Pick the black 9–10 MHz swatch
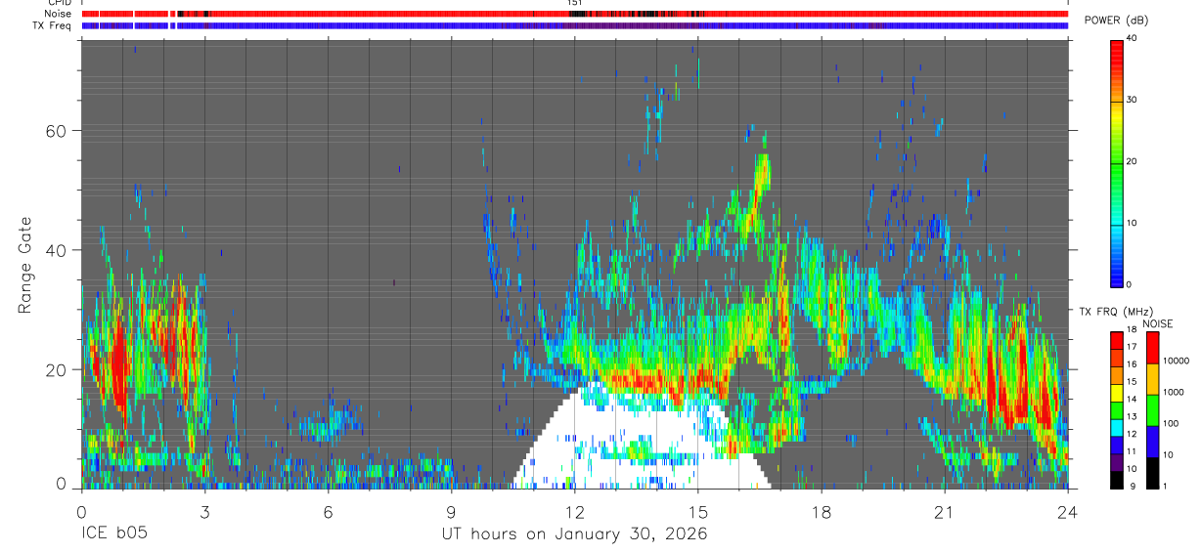Screen dimensions: 1201x554 pos(1117,478)
